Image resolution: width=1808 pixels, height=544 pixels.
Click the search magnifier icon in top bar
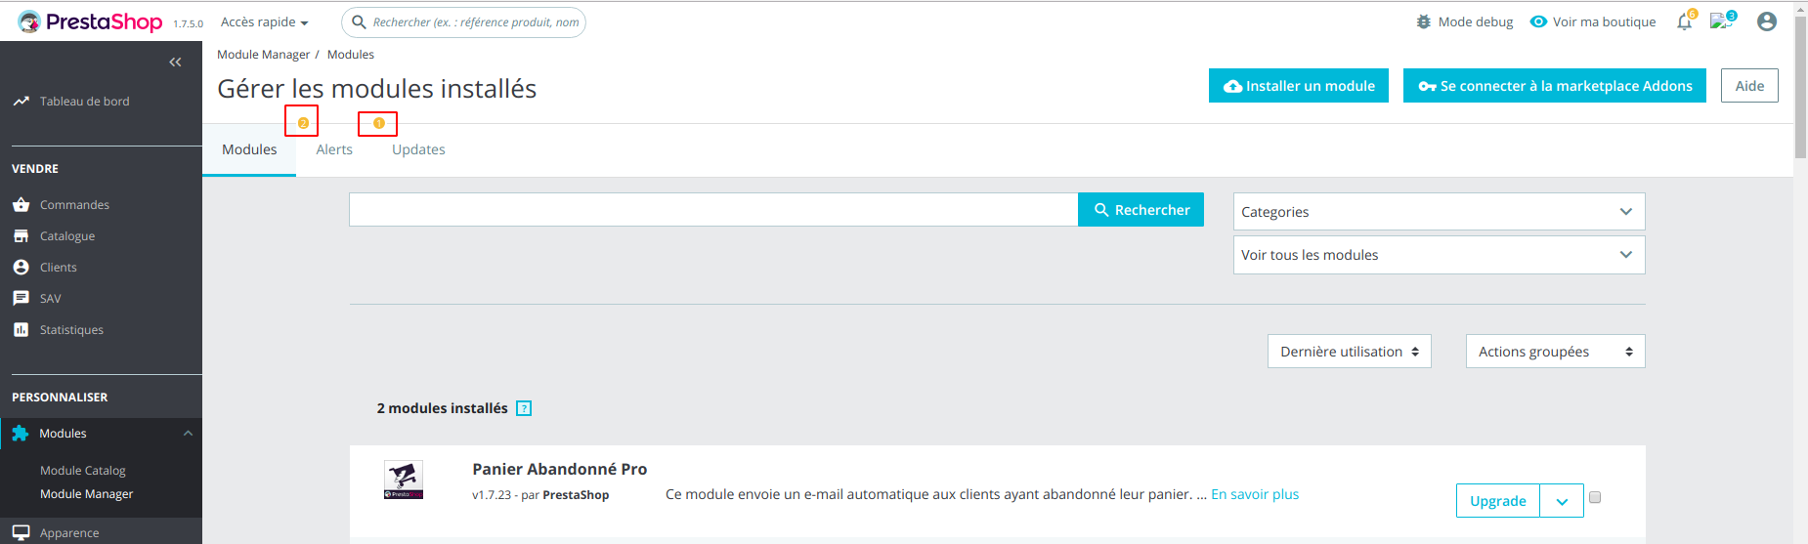coord(359,21)
